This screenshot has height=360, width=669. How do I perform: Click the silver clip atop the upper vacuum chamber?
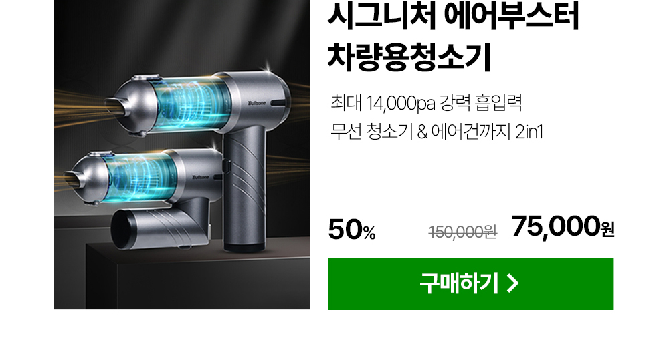148,79
